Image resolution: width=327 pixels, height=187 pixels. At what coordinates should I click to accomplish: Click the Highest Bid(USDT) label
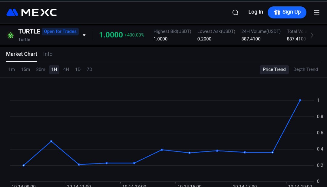(172, 31)
